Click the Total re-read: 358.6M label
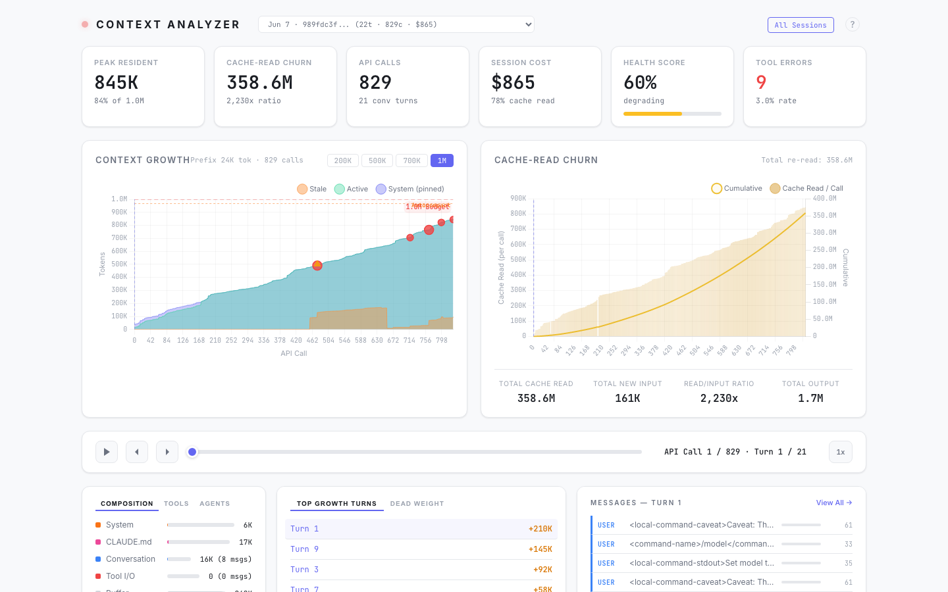Image resolution: width=948 pixels, height=592 pixels. tap(807, 160)
